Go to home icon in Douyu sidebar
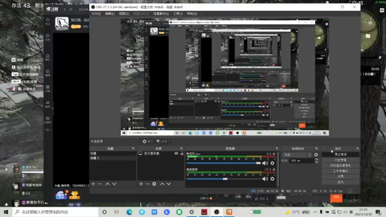 48,57
